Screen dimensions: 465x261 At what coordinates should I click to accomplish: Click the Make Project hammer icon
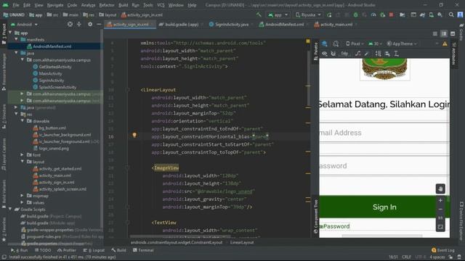(x=259, y=14)
